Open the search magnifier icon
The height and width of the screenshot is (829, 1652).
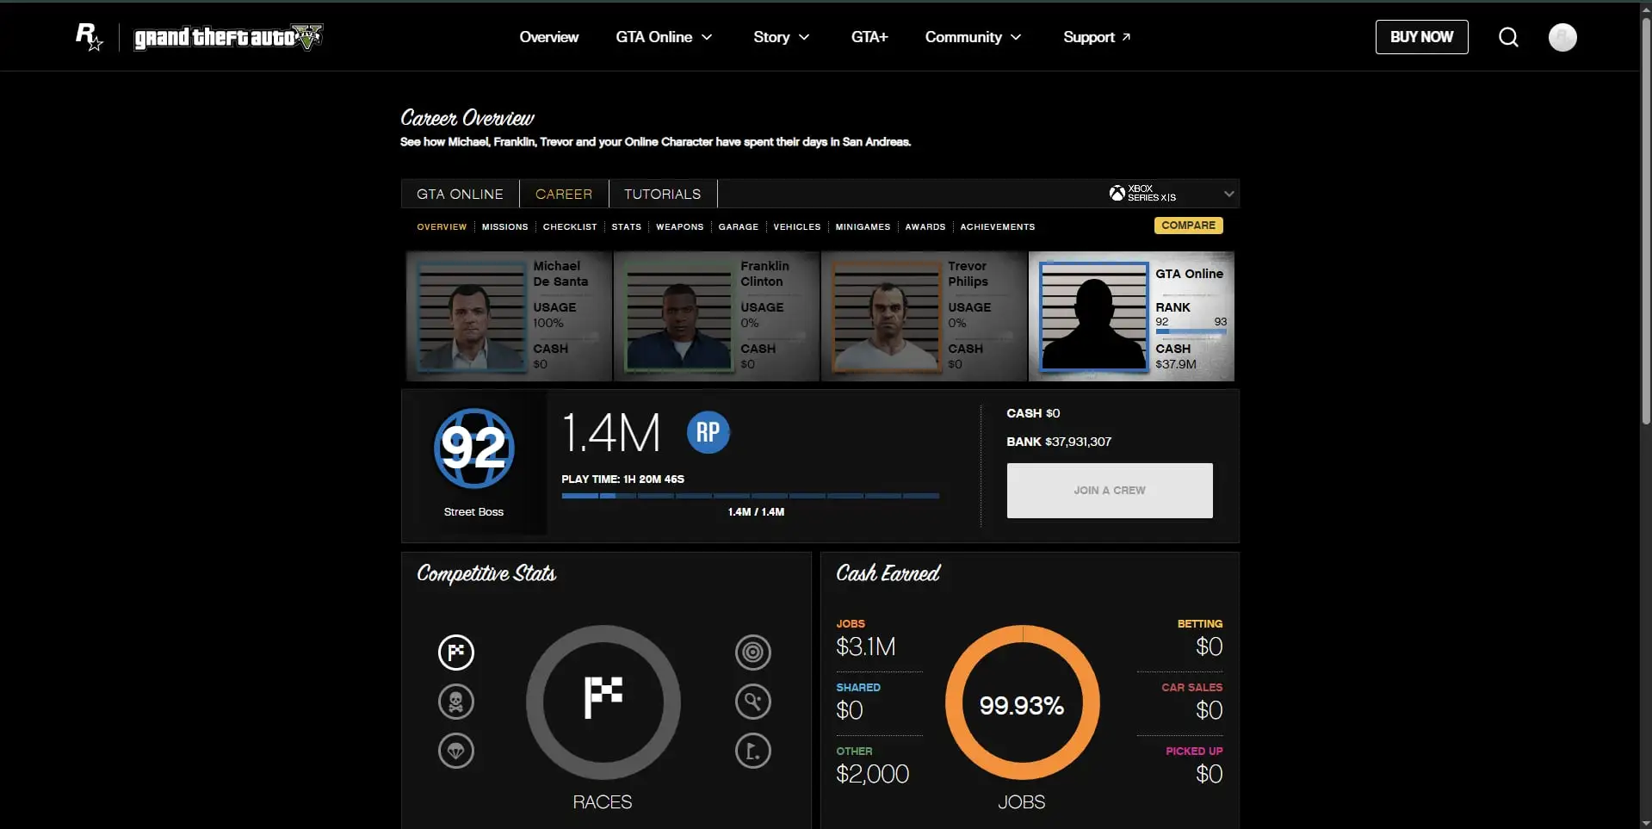point(1508,37)
